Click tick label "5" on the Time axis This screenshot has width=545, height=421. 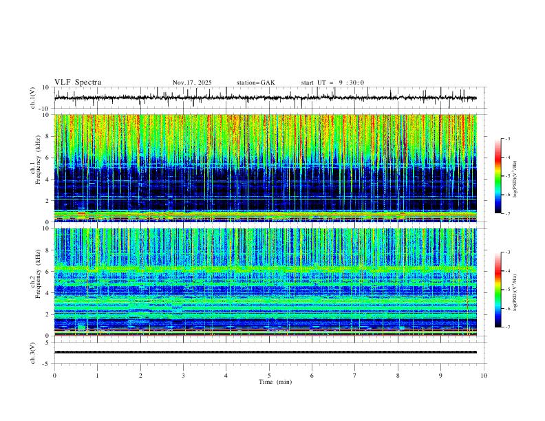point(269,376)
